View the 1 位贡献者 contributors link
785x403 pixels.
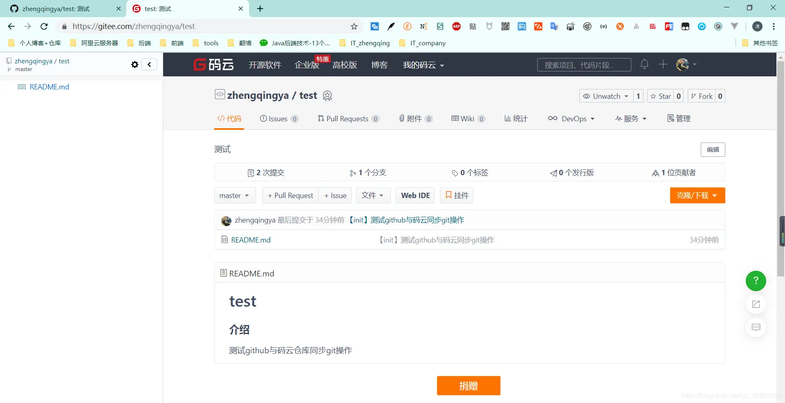pos(674,173)
